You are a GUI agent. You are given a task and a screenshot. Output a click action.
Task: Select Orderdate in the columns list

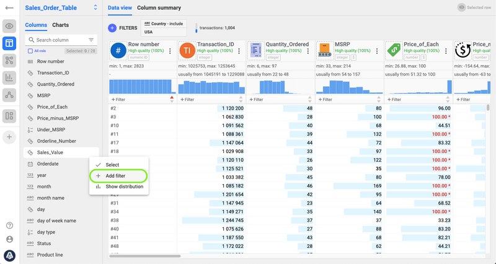point(61,164)
